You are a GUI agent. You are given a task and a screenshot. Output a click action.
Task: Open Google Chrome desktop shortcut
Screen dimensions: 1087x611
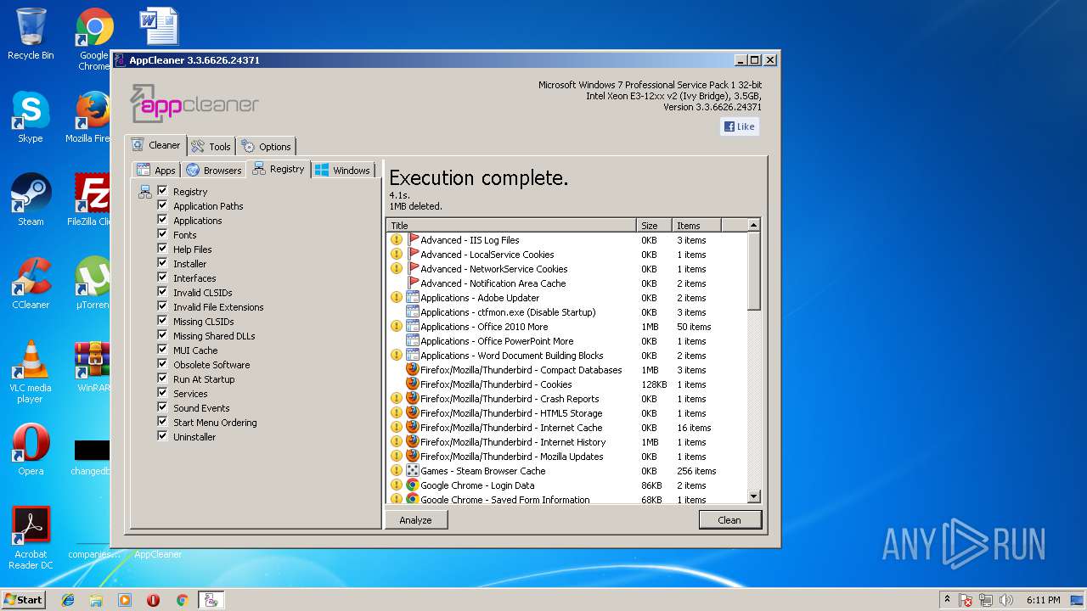[93, 38]
